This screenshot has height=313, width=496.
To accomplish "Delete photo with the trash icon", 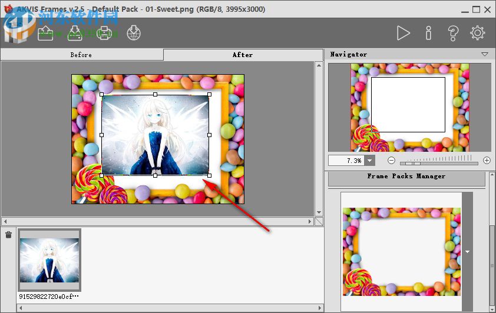I will (8, 235).
